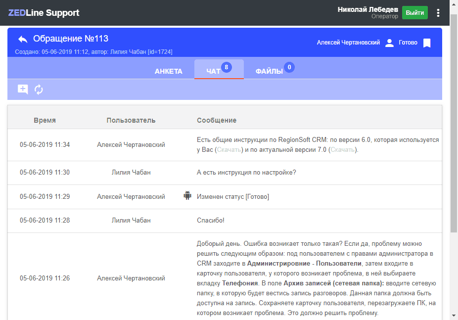Click the Николай Лебедев user name

tap(367, 9)
